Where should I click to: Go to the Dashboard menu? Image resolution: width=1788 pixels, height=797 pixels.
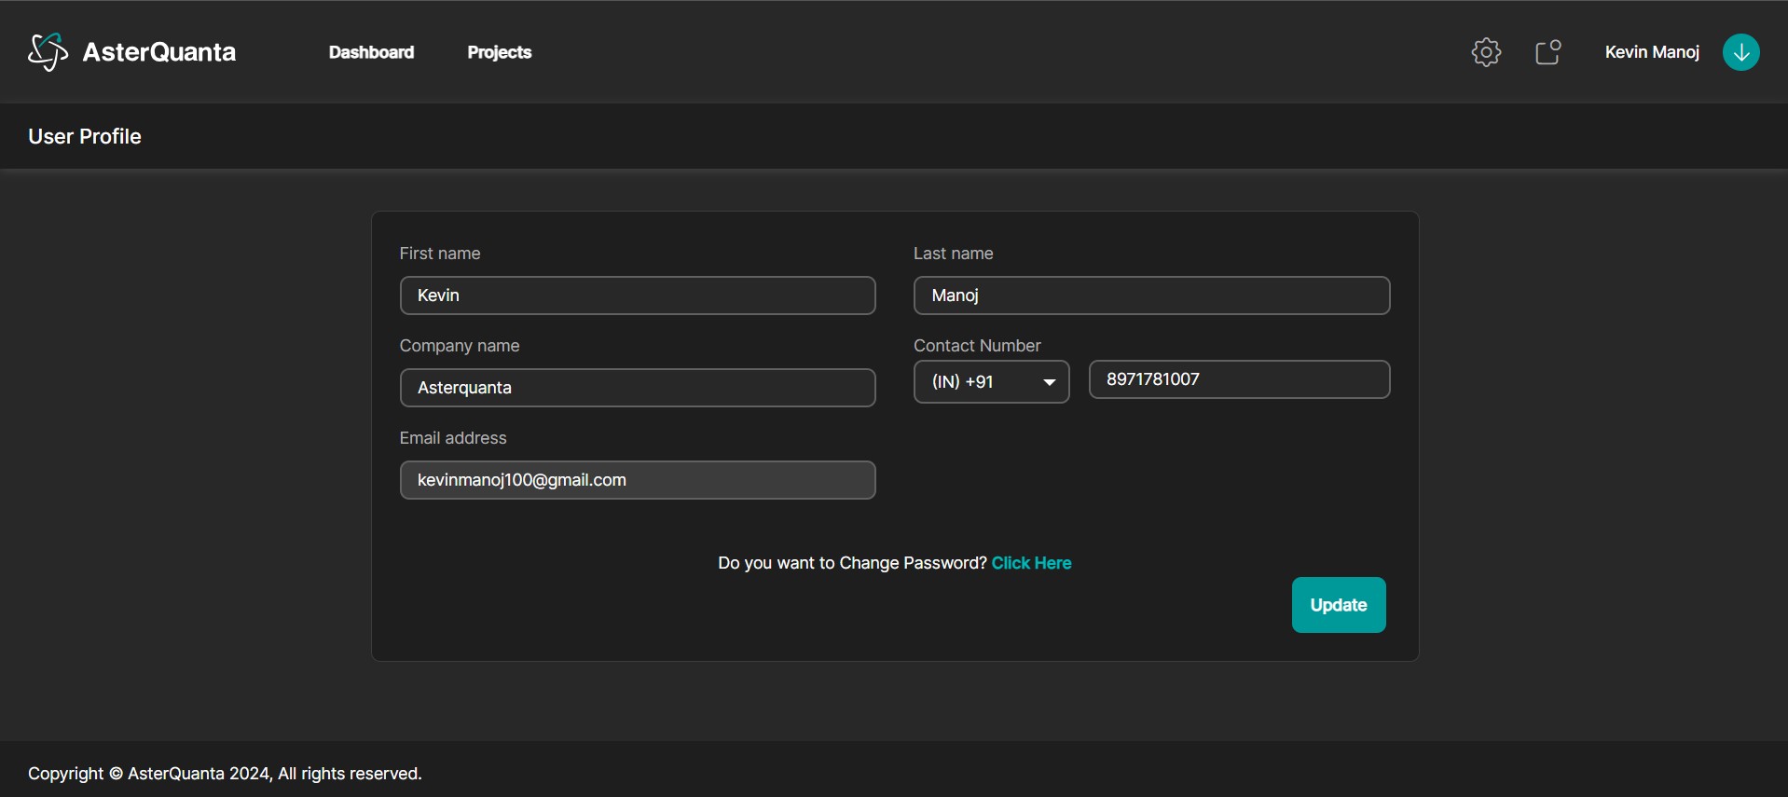pyautogui.click(x=371, y=52)
